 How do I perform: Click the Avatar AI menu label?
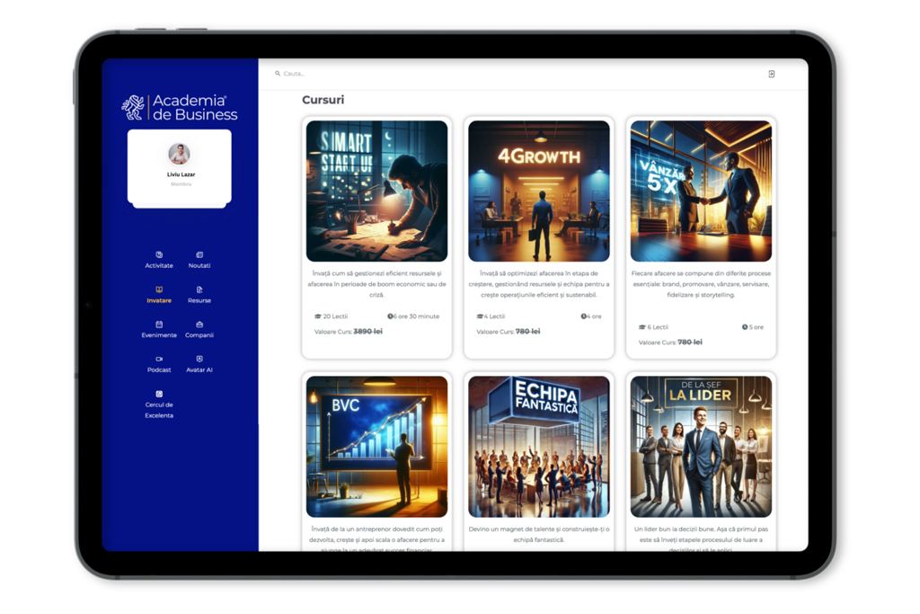[x=199, y=369]
